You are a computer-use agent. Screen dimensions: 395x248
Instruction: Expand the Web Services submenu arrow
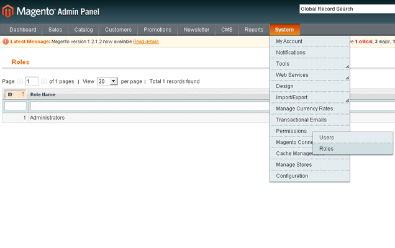(347, 78)
